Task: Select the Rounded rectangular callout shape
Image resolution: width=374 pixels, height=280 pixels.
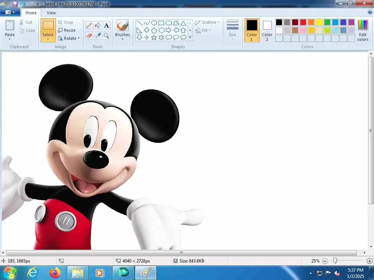Action: click(169, 38)
